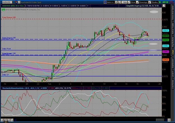Open the think A.I. tool
175x123 pixels.
(x=109, y=2)
